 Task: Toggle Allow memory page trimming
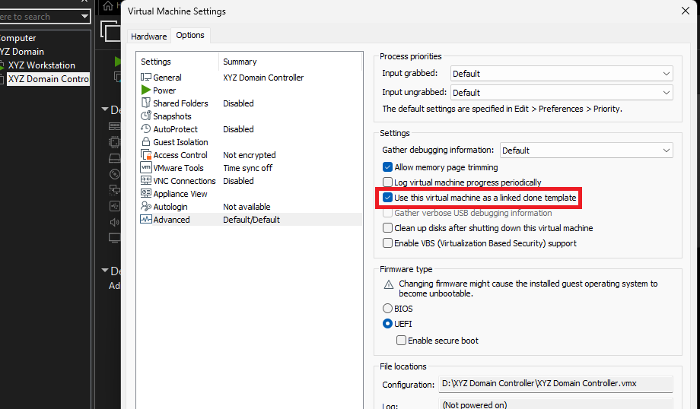coord(387,167)
